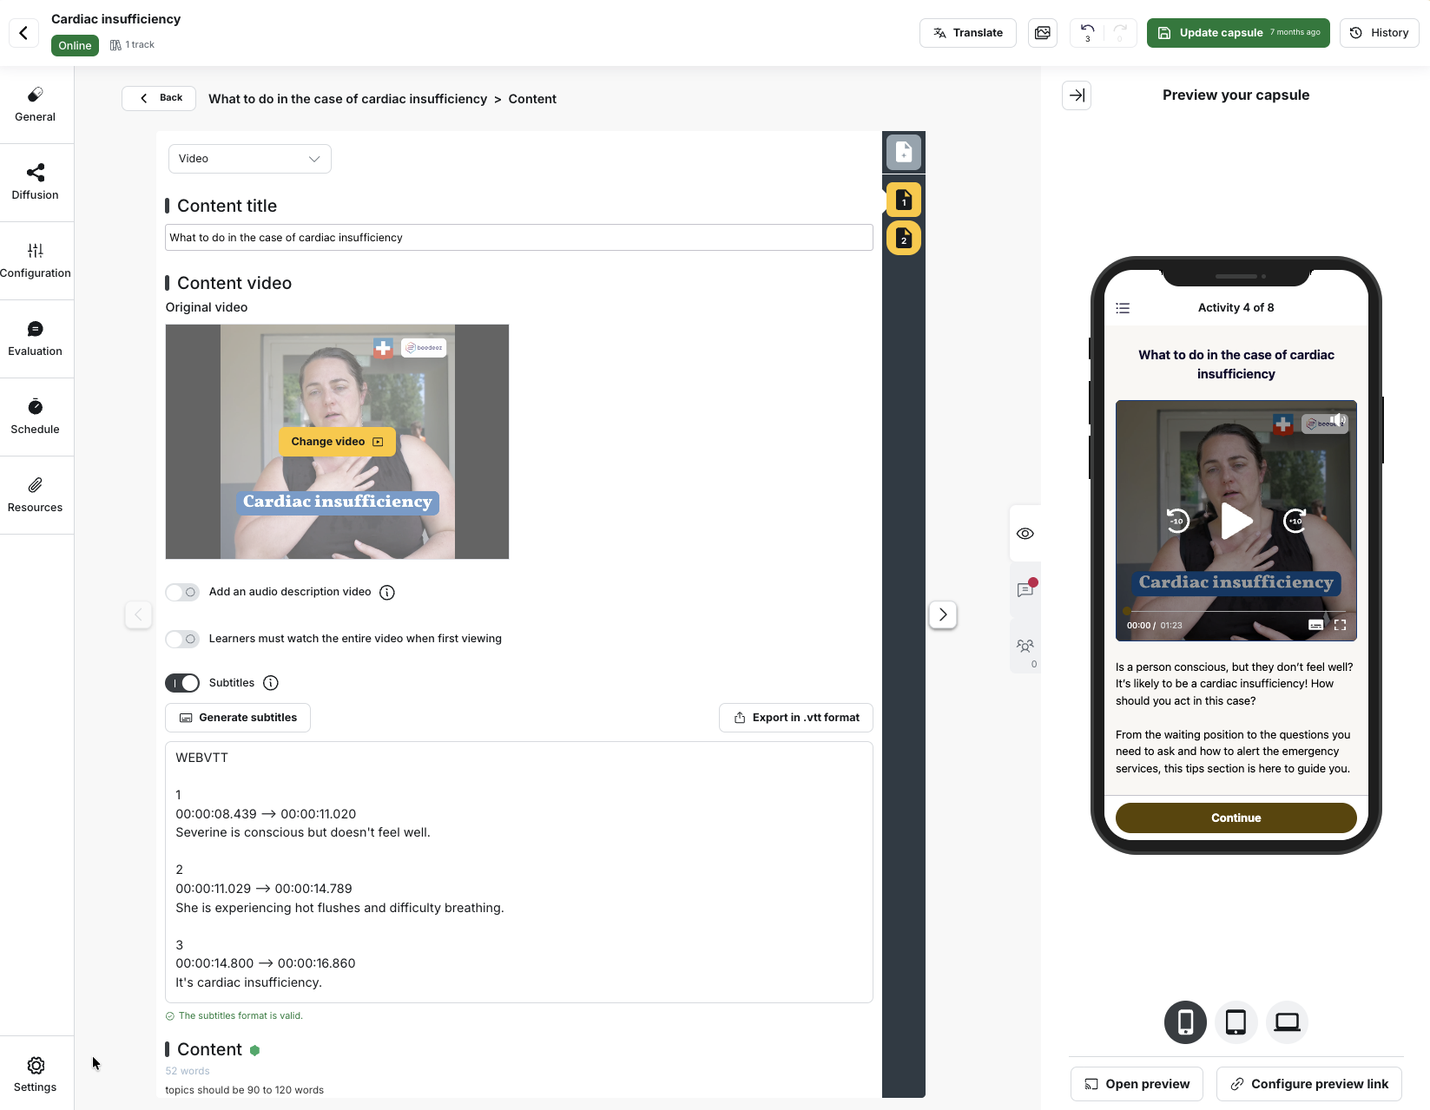Screen dimensions: 1430x1110
Task: Go to next content with right chevron
Action: 943,614
